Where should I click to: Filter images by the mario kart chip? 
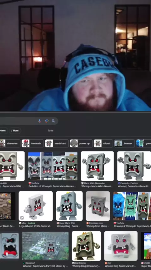click(x=57, y=143)
